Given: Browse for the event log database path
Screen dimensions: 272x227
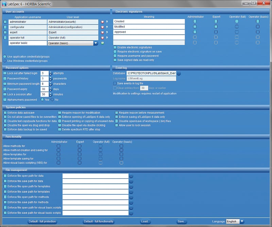Looking at the screenshot, I should [x=179, y=74].
